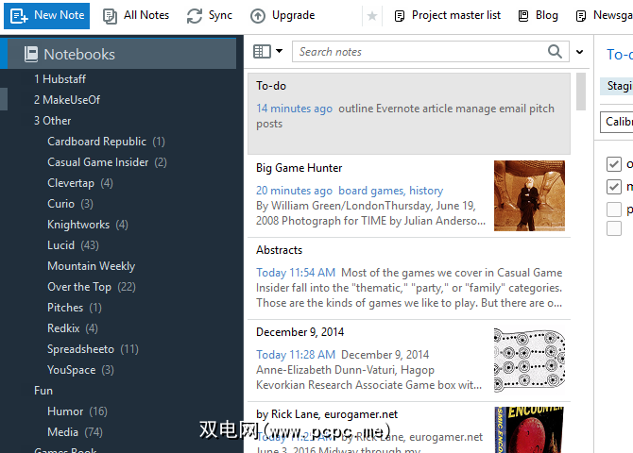This screenshot has height=453, width=633.
Task: Open the Media notebook
Action: tap(75, 432)
